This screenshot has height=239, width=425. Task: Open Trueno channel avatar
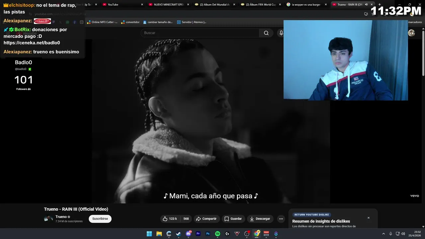coord(48,219)
